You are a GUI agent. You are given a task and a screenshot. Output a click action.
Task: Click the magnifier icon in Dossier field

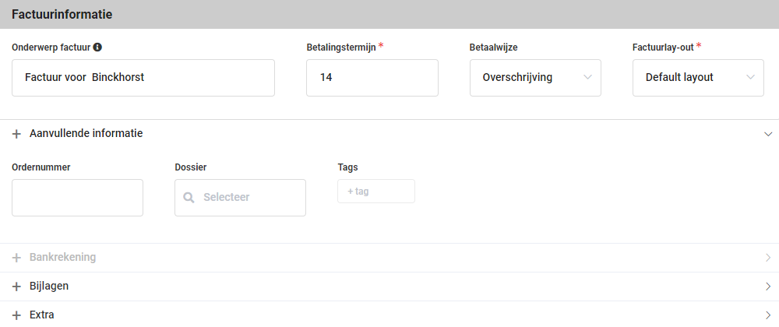click(x=189, y=198)
